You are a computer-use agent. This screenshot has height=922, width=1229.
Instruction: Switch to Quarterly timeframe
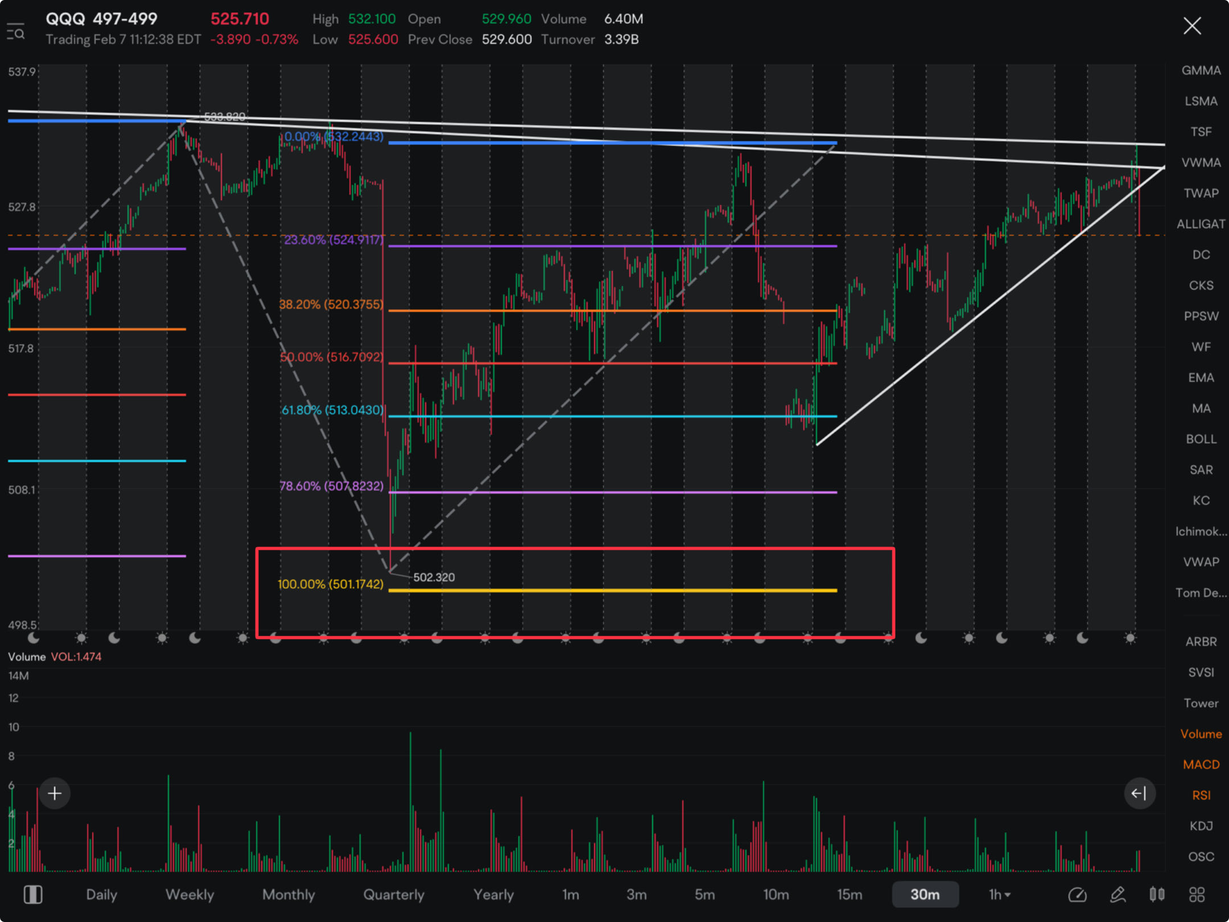[x=394, y=895]
